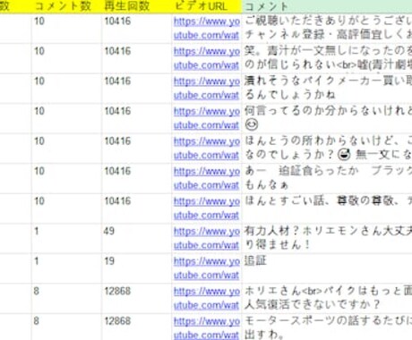Select the comment cell starting ホリエさん<br>バイク
The width and height of the screenshot is (412, 340).
327,298
